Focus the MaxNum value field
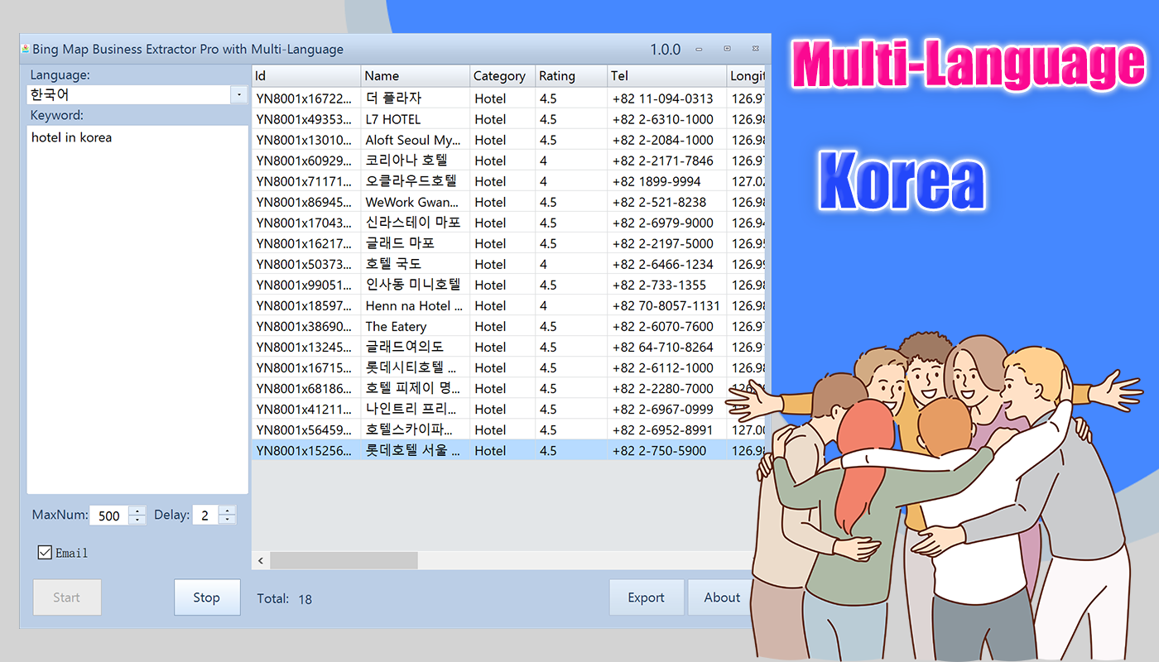1159x662 pixels. pyautogui.click(x=109, y=516)
